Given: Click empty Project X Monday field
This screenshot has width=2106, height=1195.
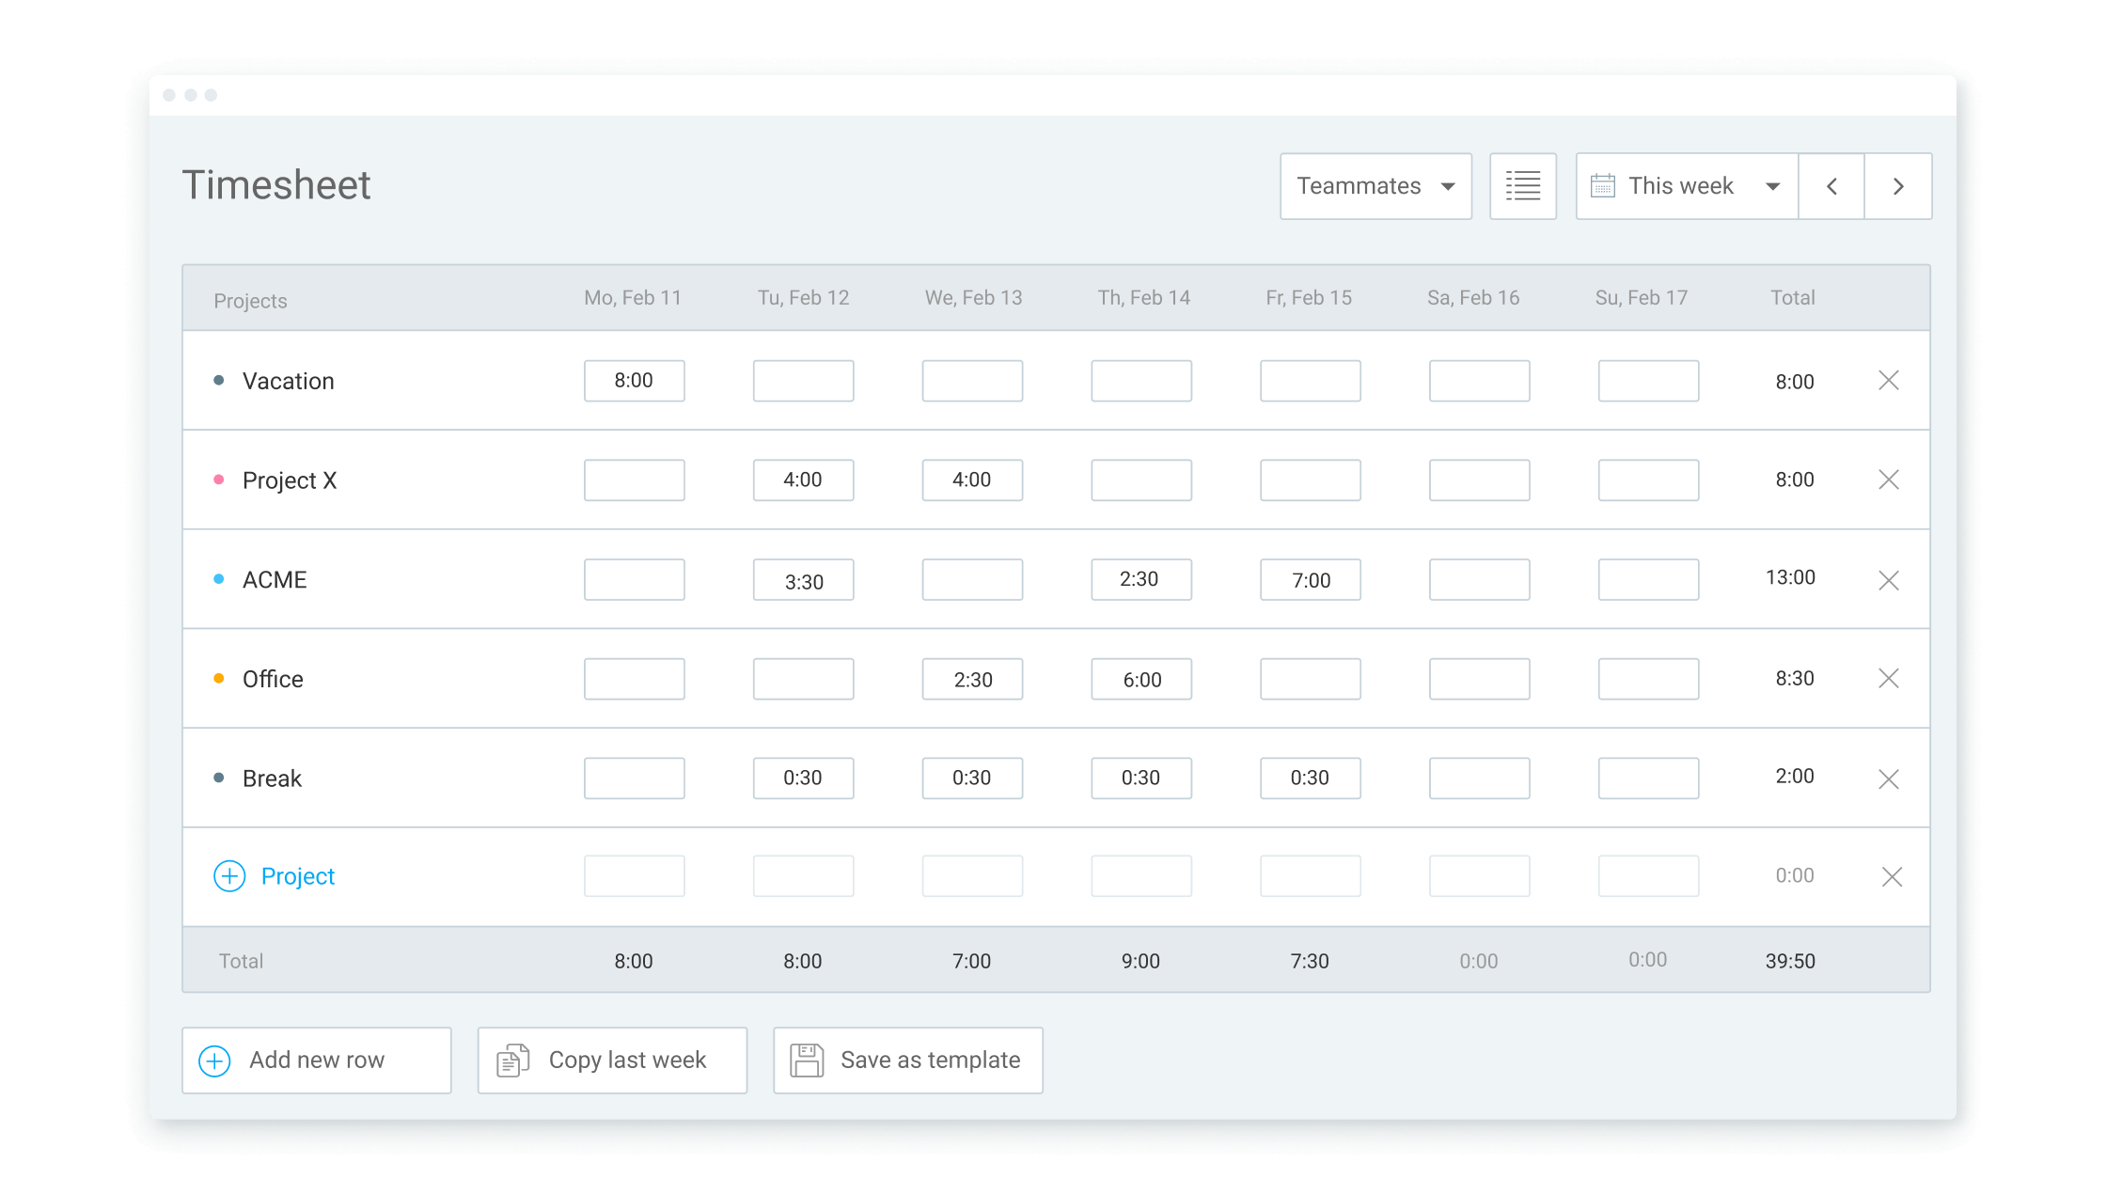Looking at the screenshot, I should 634,480.
